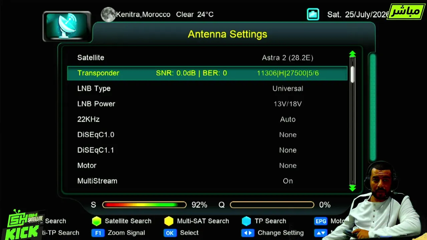Image resolution: width=427 pixels, height=240 pixels.
Task: Click the blue TP Search key icon
Action: point(246,221)
